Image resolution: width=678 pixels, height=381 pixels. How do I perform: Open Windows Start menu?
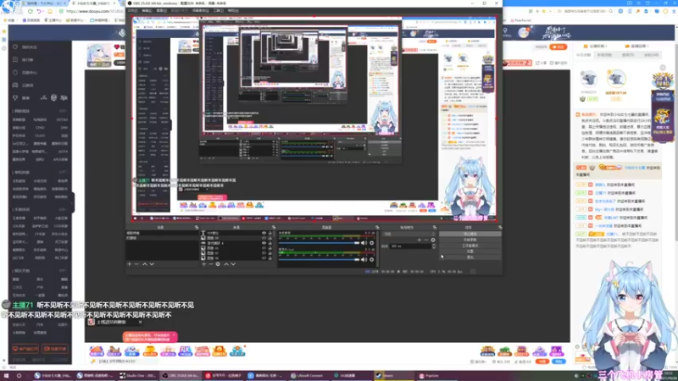pyautogui.click(x=6, y=376)
